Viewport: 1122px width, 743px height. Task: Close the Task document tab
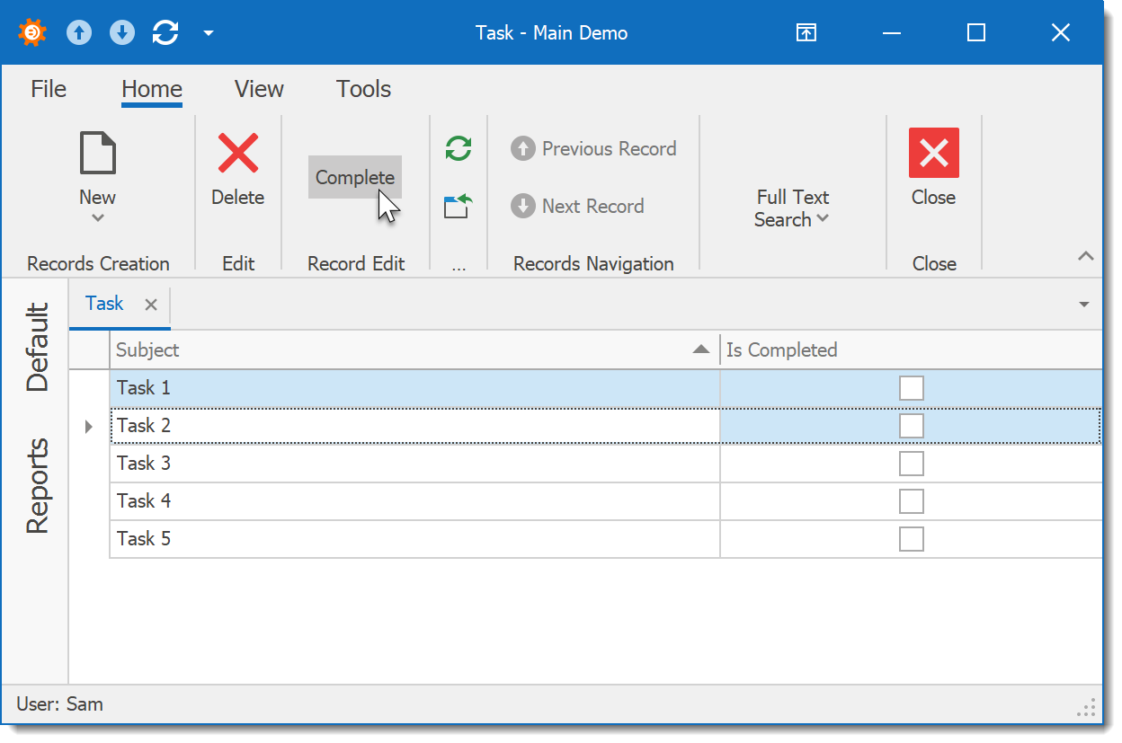151,305
